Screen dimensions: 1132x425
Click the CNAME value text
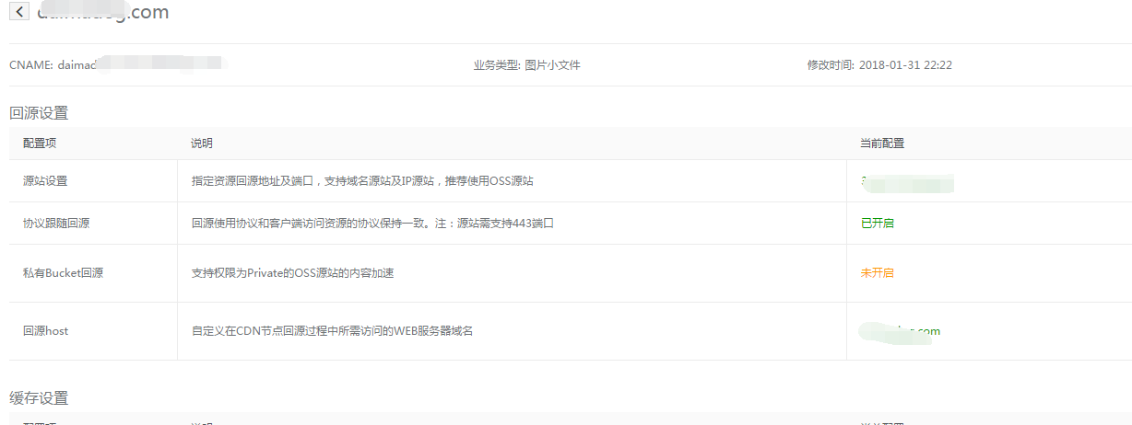pyautogui.click(x=138, y=64)
